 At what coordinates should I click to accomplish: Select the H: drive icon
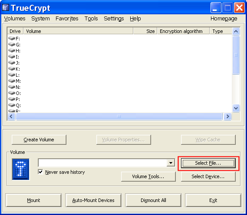(x=12, y=50)
